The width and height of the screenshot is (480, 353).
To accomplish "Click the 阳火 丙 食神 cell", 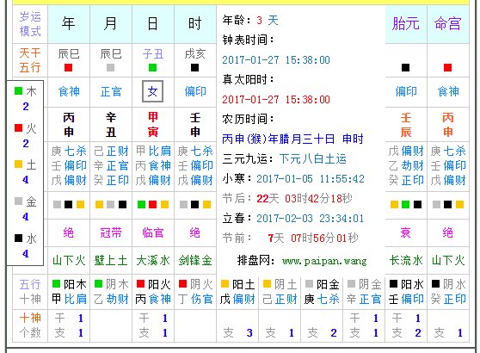I will click(x=153, y=292).
